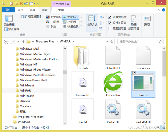Switch to the Share tab
The height and width of the screenshot is (132, 168).
[32, 10]
